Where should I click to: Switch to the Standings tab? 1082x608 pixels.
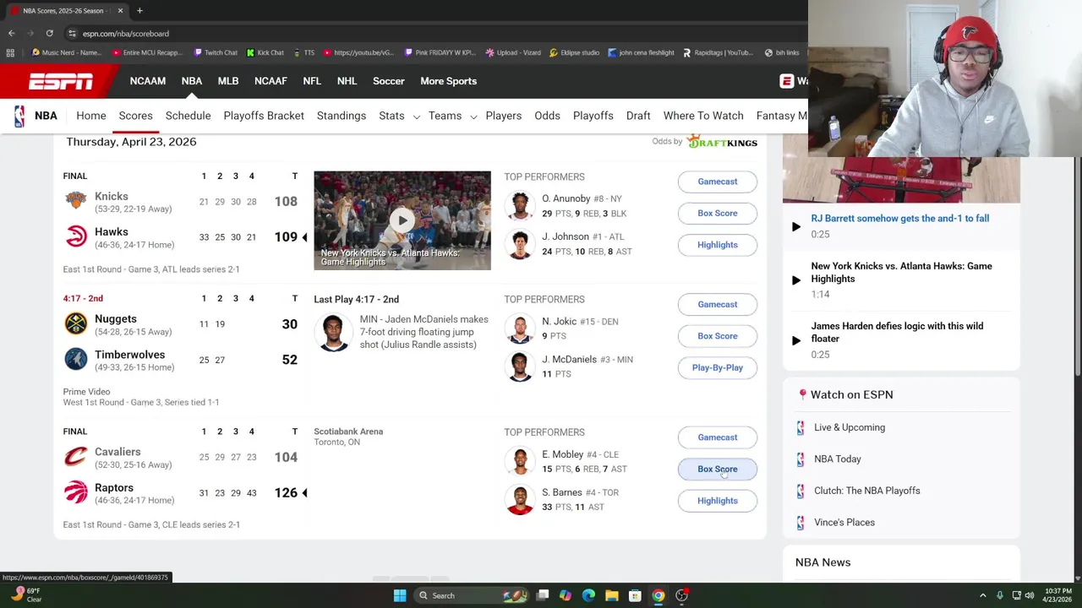pos(342,116)
